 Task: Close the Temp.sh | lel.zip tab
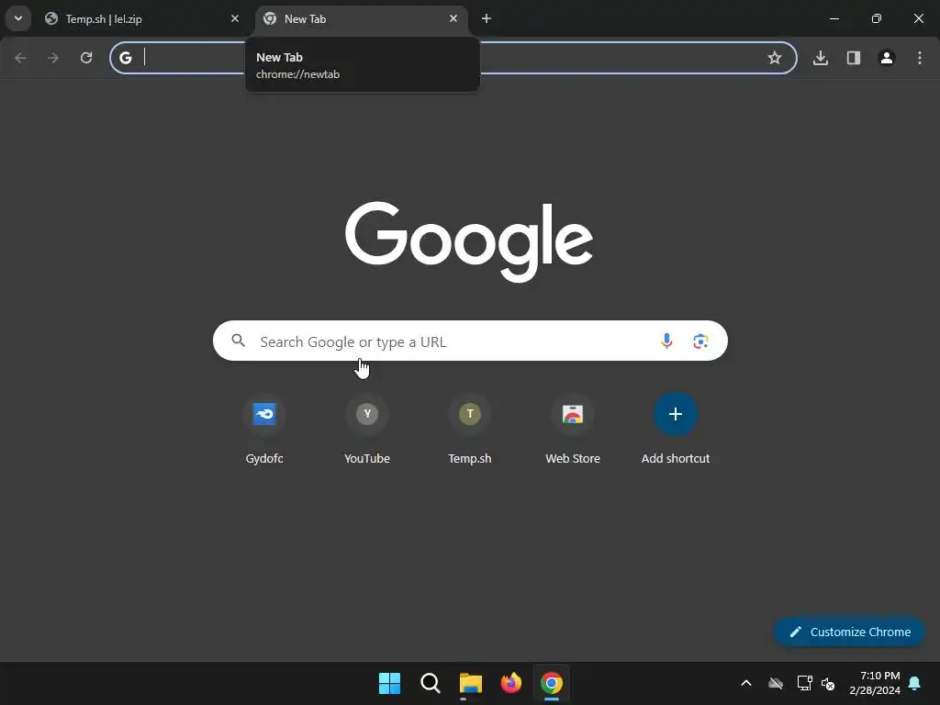coord(235,18)
